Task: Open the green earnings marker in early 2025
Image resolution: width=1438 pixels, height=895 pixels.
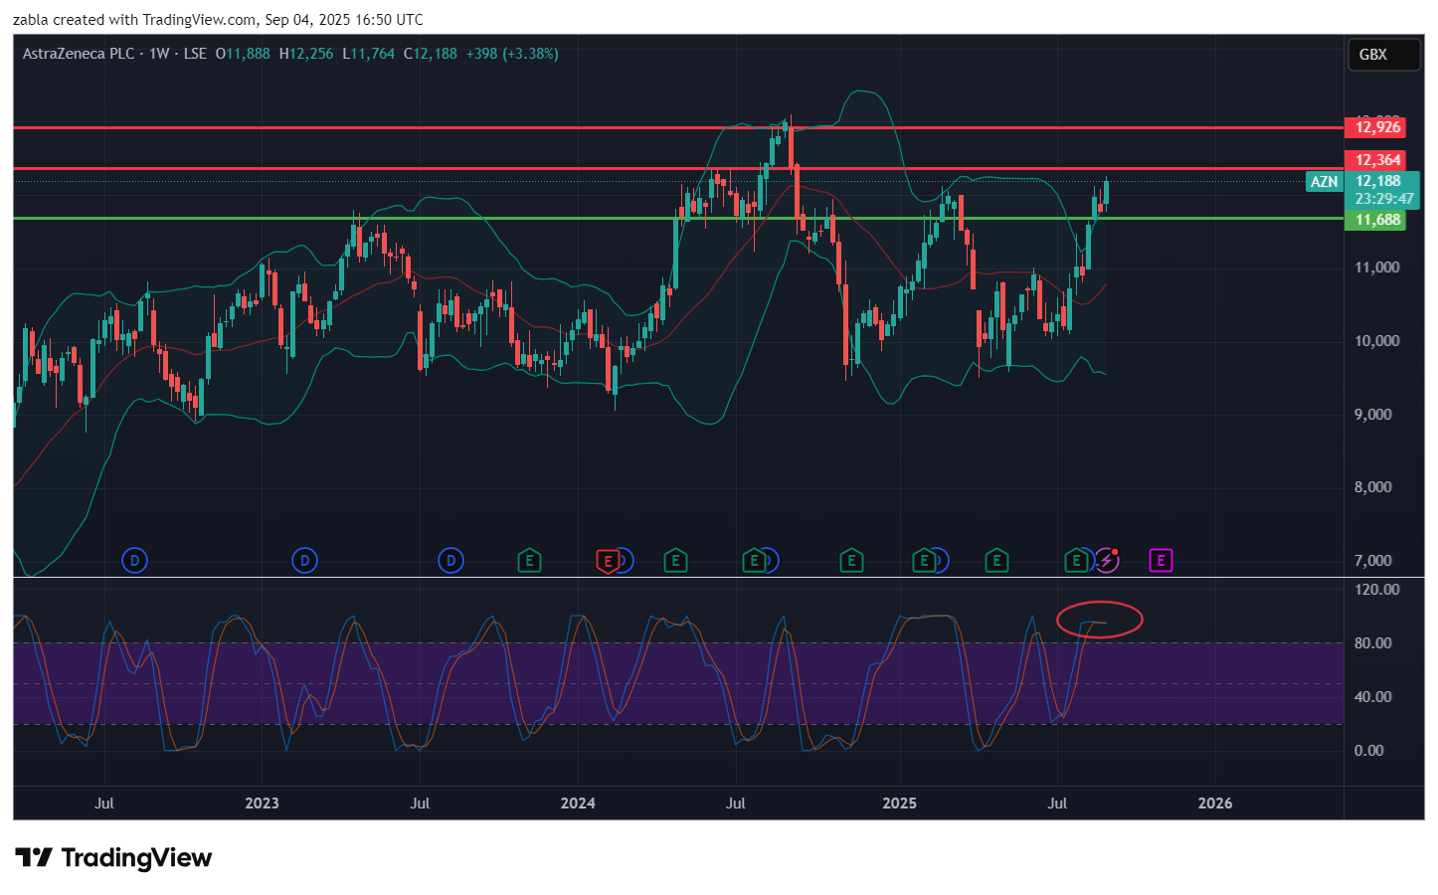Action: click(924, 561)
